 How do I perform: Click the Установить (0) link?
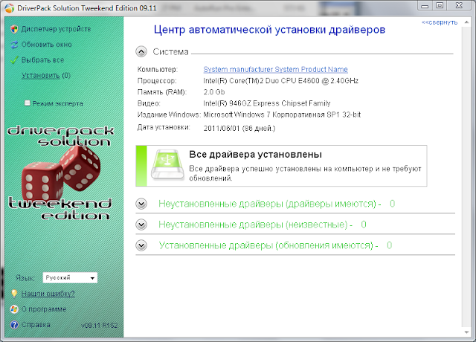click(46, 76)
